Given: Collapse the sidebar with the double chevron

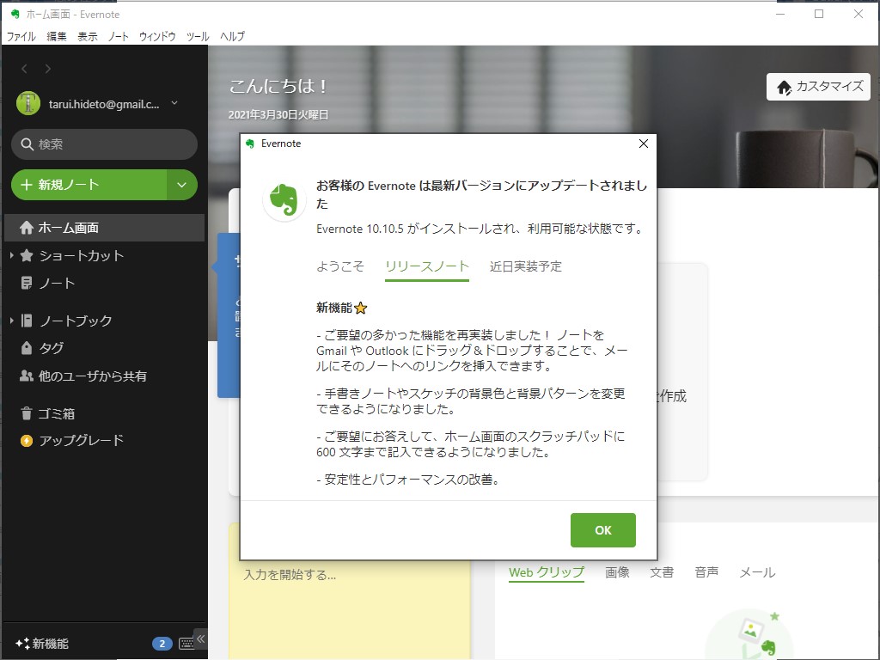Looking at the screenshot, I should 201,639.
